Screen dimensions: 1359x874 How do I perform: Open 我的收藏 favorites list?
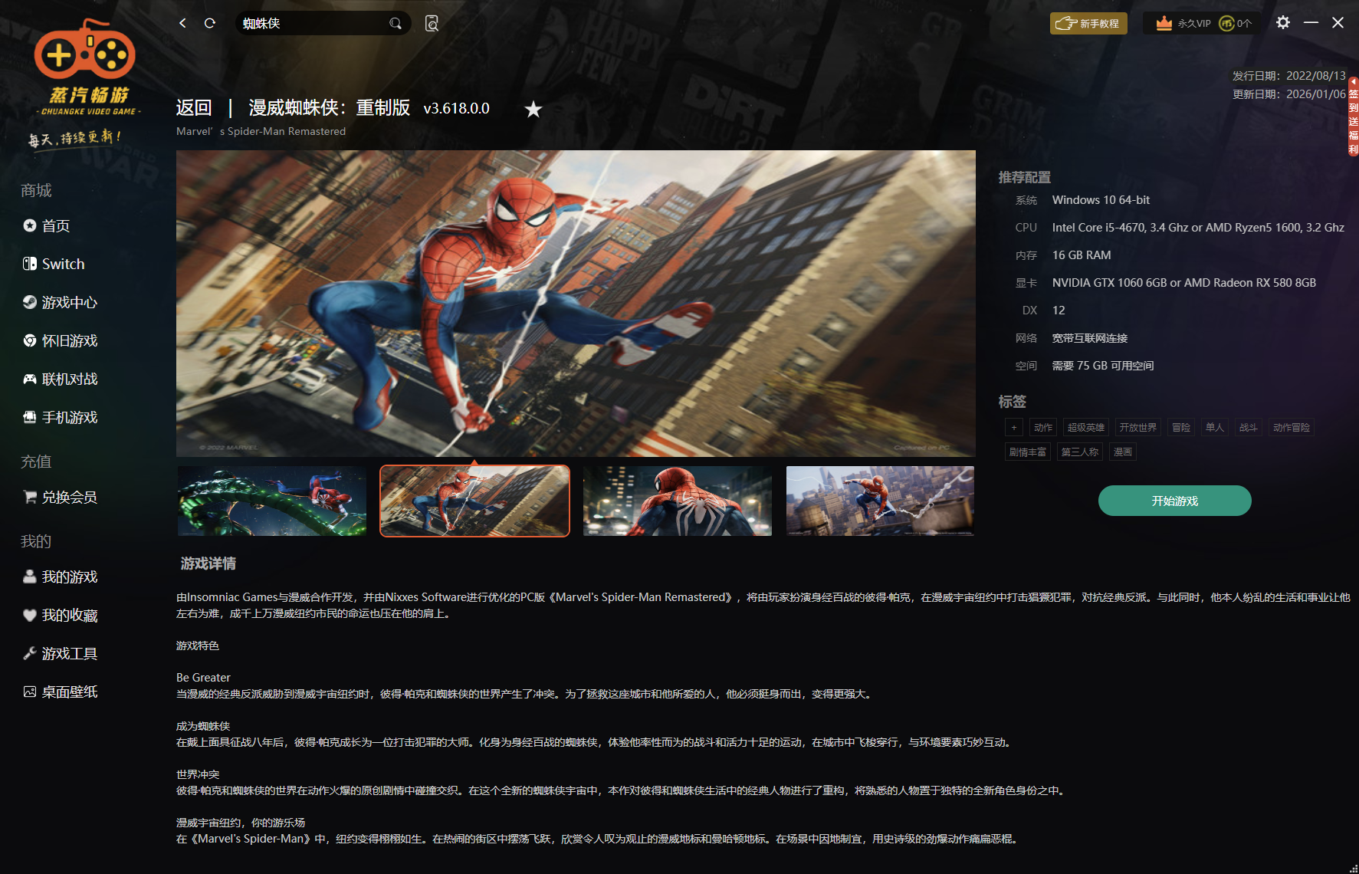click(x=69, y=615)
